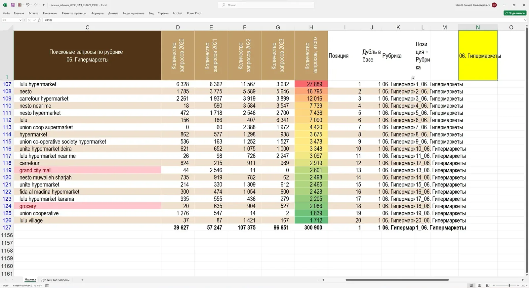Redo the last undone action
This screenshot has height=288, width=529.
point(36,5)
